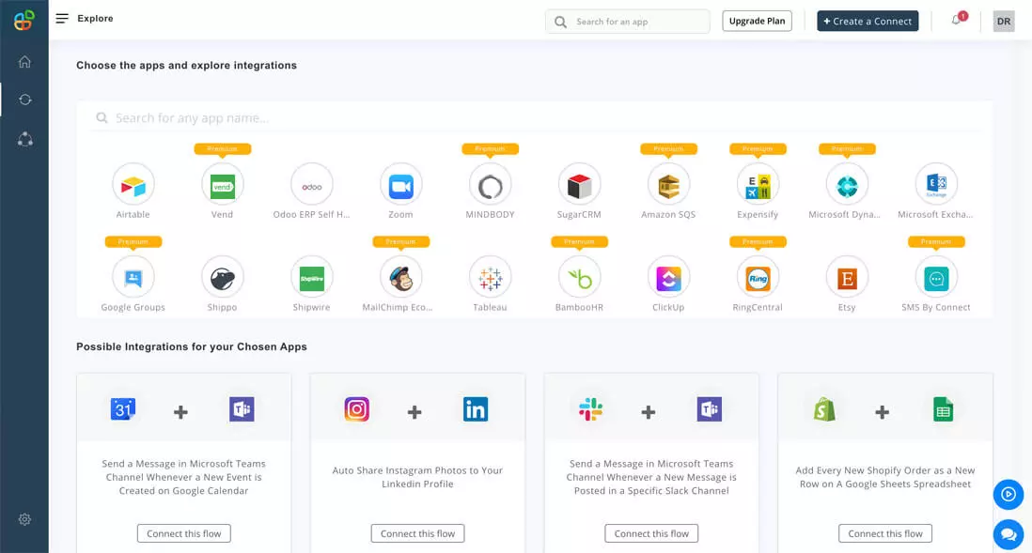The width and height of the screenshot is (1032, 553).
Task: Choose the MailChimp Ecommerce app
Action: 400,277
